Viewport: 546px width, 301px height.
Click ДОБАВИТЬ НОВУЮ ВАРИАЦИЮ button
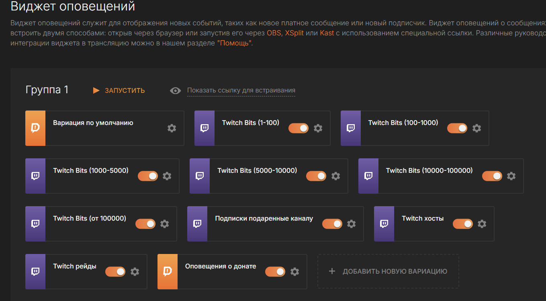(x=388, y=271)
